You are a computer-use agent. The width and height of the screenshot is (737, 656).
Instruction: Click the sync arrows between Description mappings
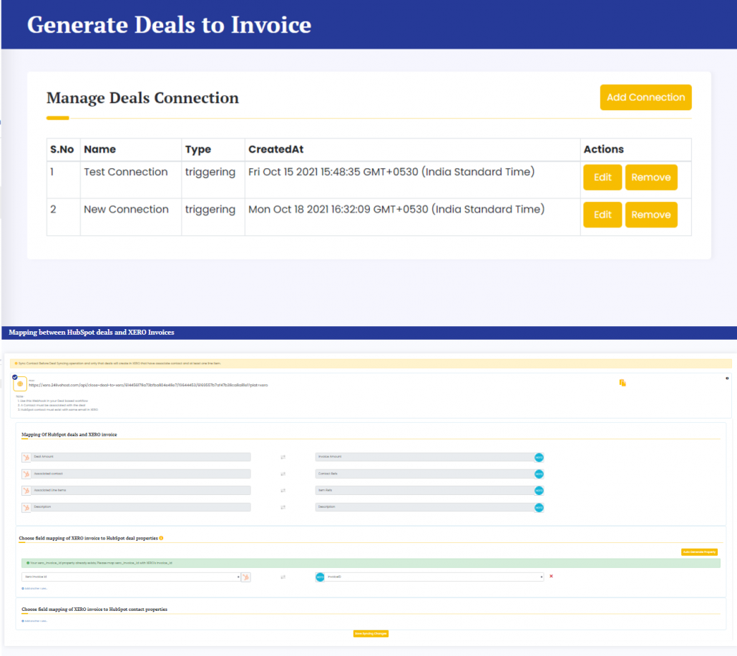tap(282, 506)
